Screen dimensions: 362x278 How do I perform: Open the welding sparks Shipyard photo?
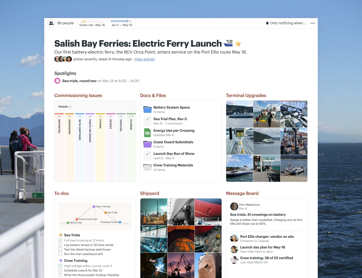(154, 265)
